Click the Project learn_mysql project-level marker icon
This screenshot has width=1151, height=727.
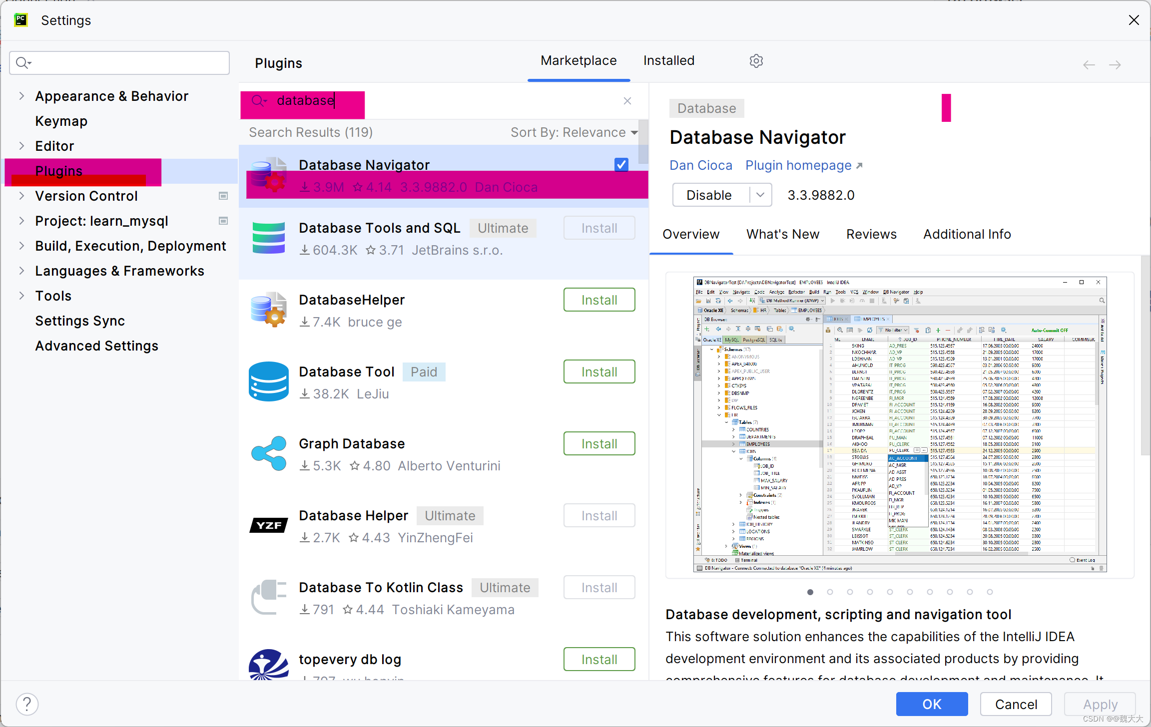[x=223, y=221]
